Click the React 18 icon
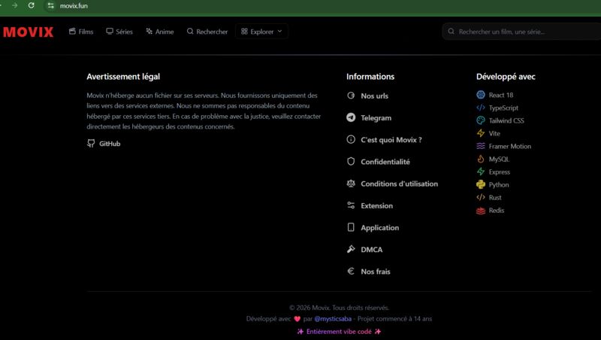Screen dimensions: 601x340 tap(481, 95)
